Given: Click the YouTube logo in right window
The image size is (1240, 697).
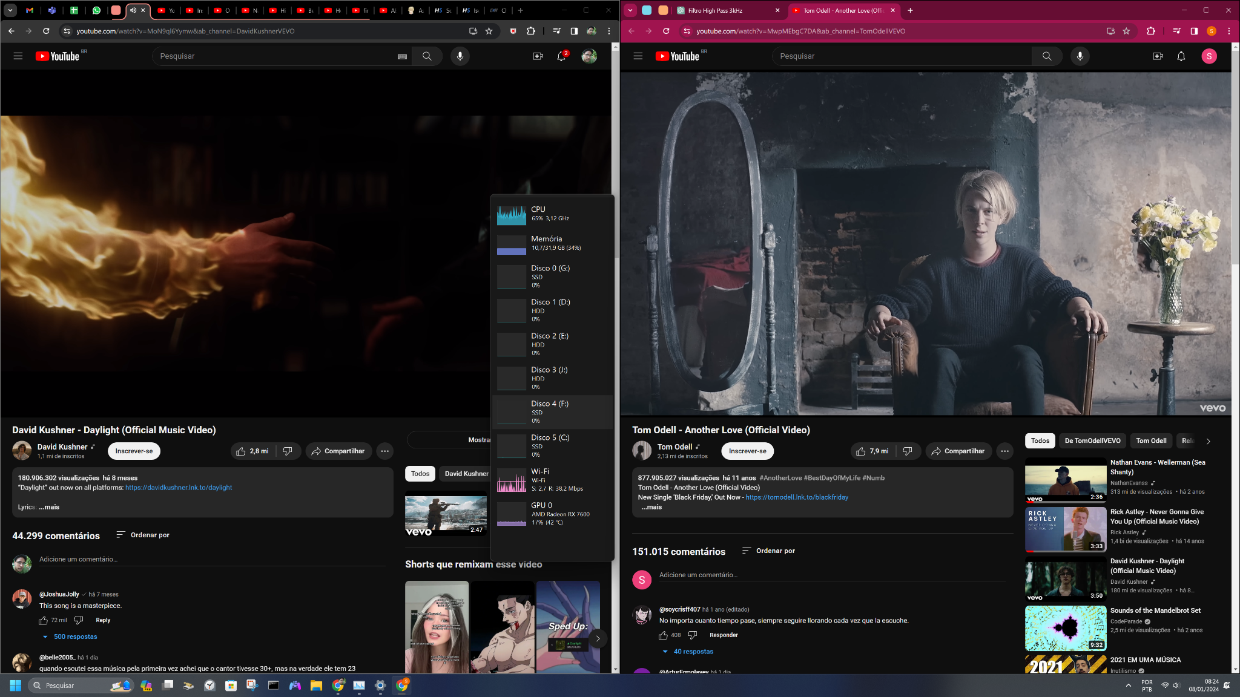Looking at the screenshot, I should pos(678,56).
